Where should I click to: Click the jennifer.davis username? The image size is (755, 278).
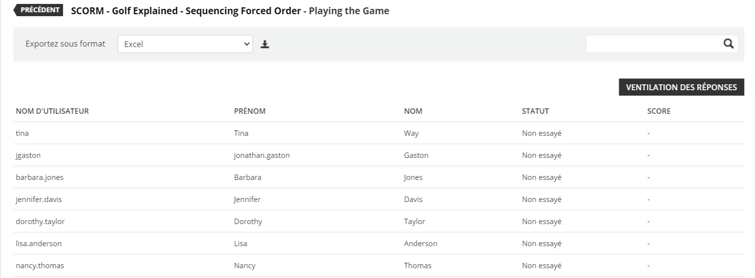[39, 200]
